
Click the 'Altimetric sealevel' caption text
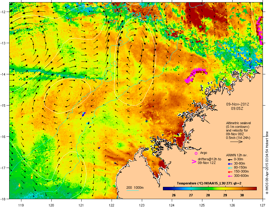pos(238,123)
